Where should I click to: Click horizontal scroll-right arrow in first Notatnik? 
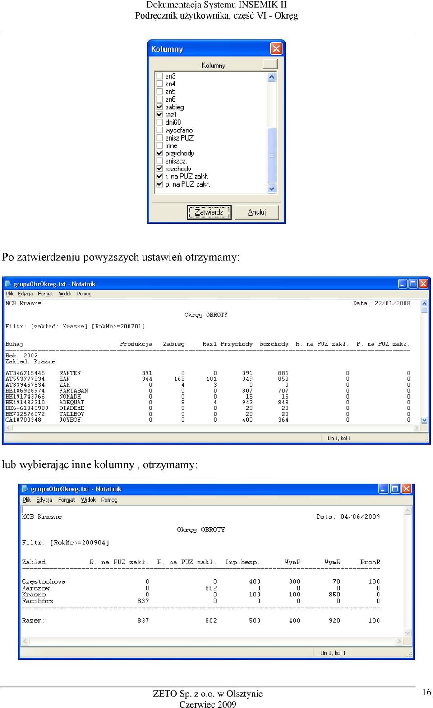(417, 428)
